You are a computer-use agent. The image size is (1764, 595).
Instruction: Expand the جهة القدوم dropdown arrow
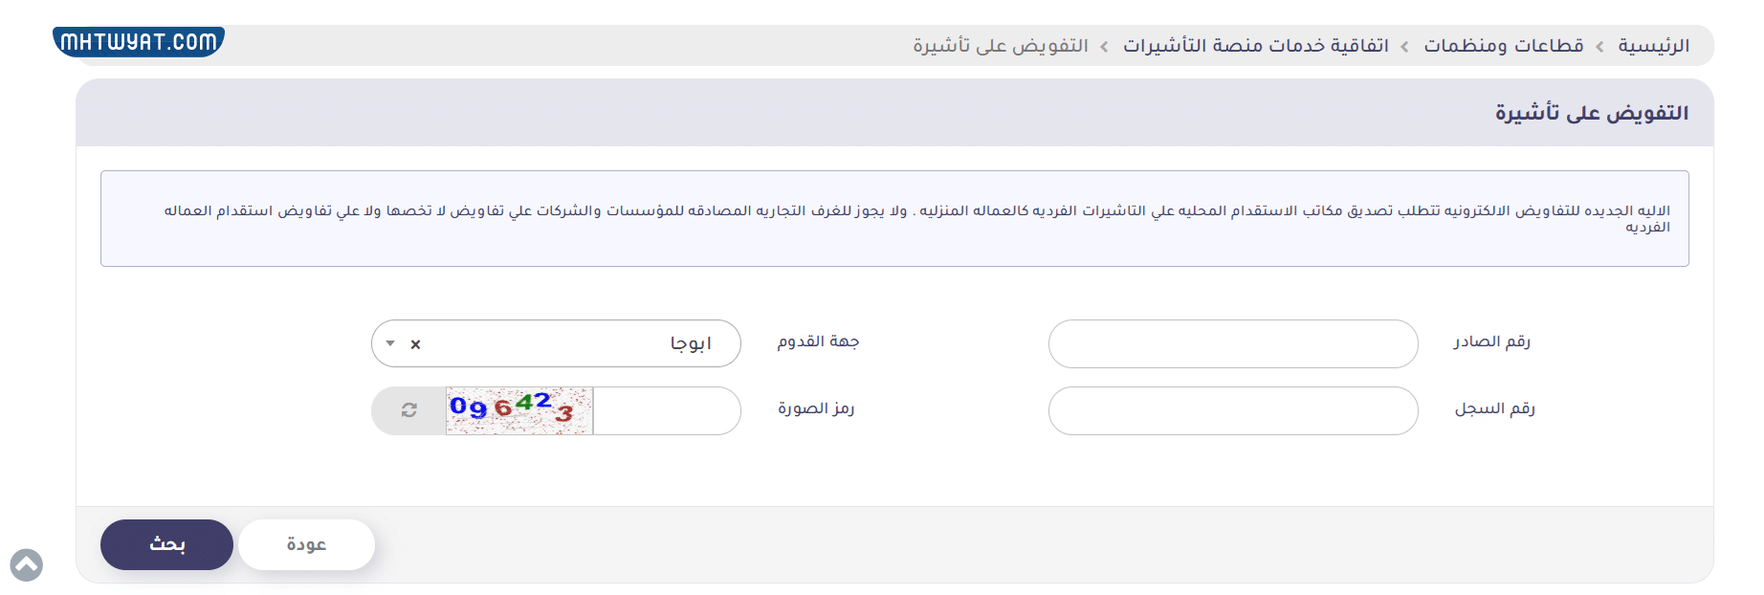[390, 343]
